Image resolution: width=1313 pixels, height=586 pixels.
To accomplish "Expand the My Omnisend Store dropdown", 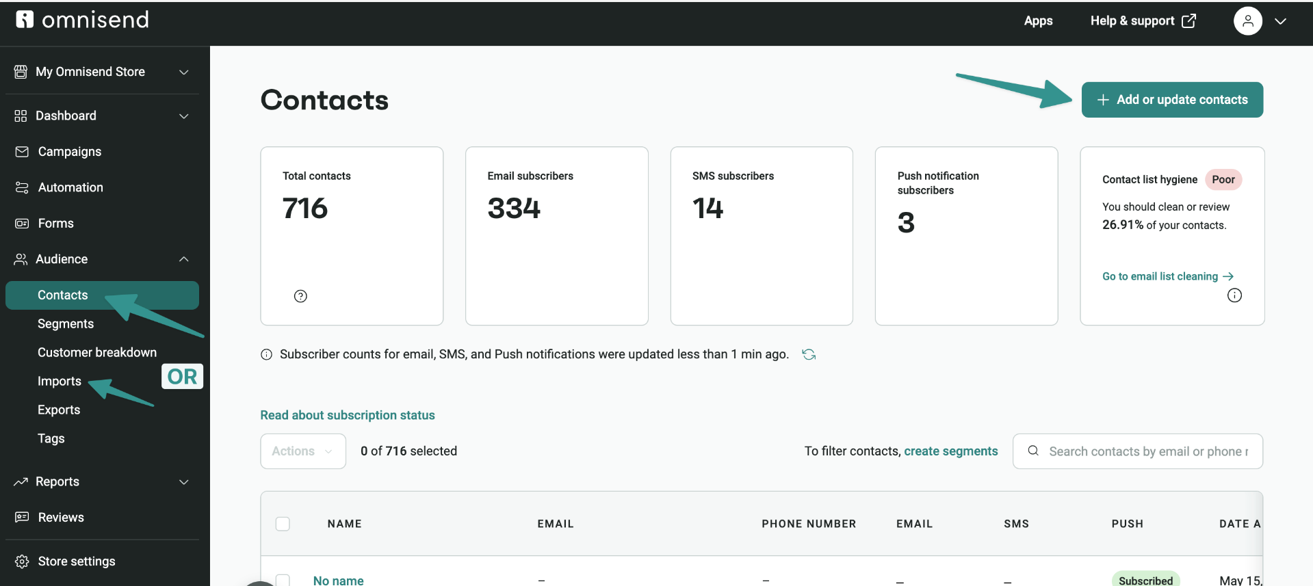I will click(183, 72).
